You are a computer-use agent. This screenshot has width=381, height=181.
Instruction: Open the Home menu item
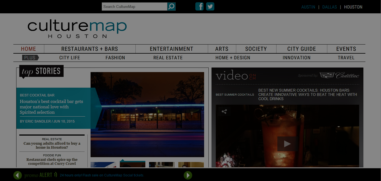pos(29,49)
